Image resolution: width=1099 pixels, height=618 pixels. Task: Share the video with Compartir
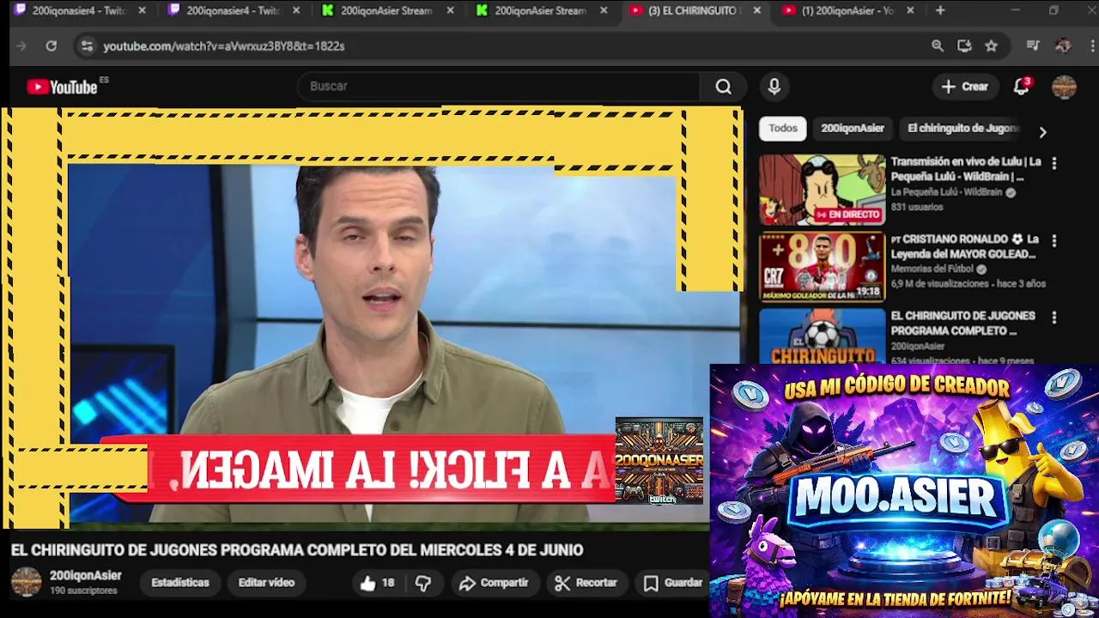pyautogui.click(x=494, y=583)
